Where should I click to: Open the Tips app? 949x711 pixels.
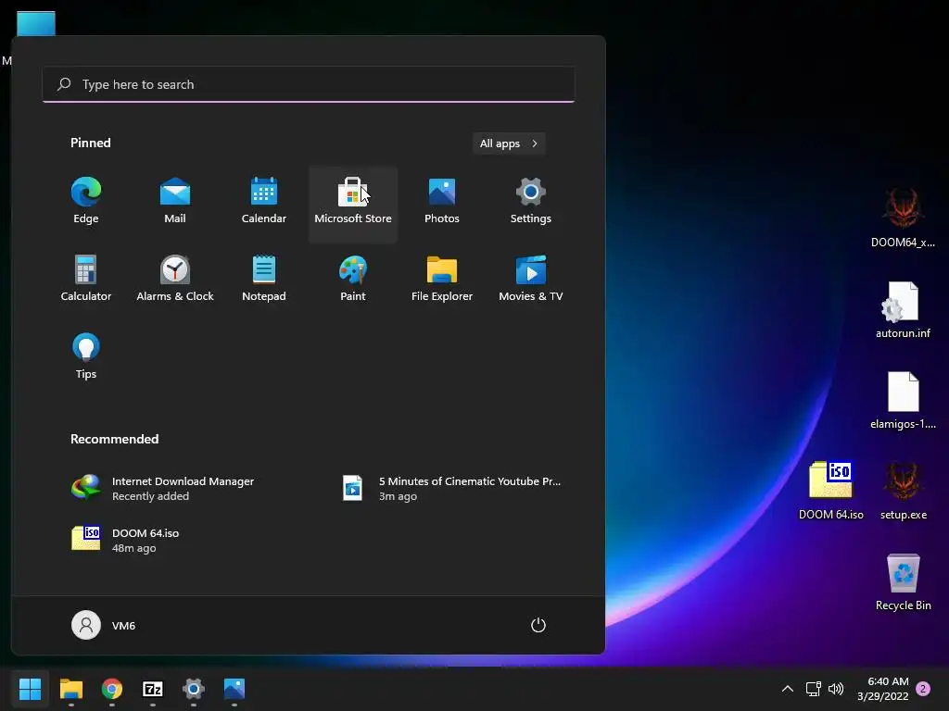86,356
